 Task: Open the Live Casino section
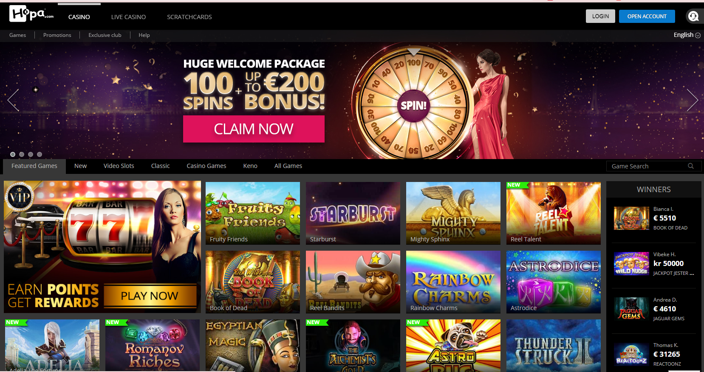(128, 17)
